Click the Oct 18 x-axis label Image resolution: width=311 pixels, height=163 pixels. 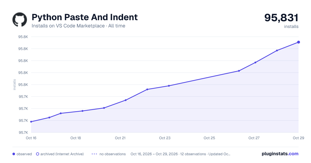(x=76, y=138)
